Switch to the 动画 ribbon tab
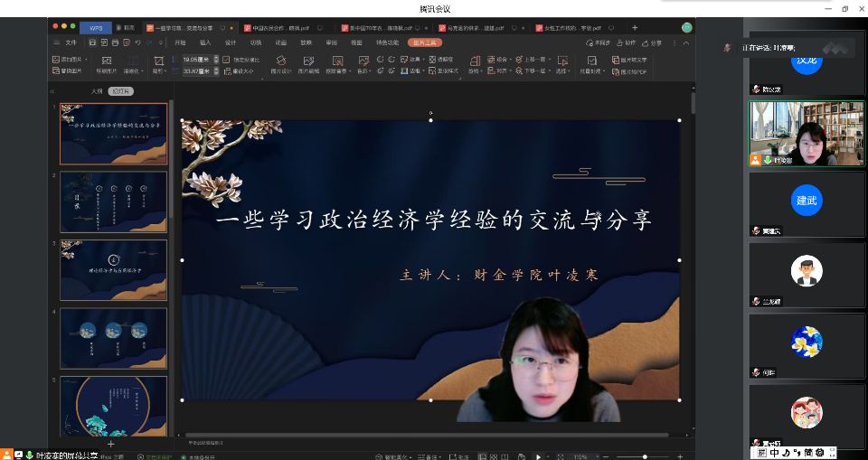 click(x=281, y=42)
